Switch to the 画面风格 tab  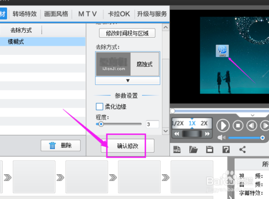tap(56, 14)
